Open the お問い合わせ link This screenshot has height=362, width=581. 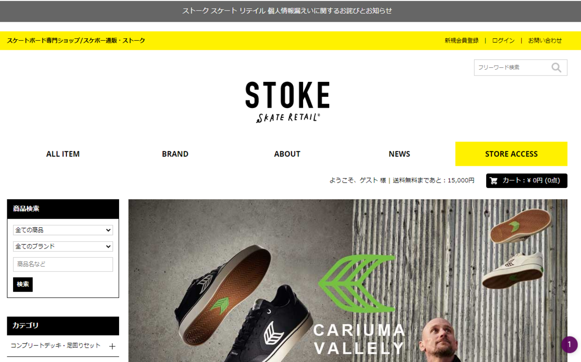(x=545, y=41)
